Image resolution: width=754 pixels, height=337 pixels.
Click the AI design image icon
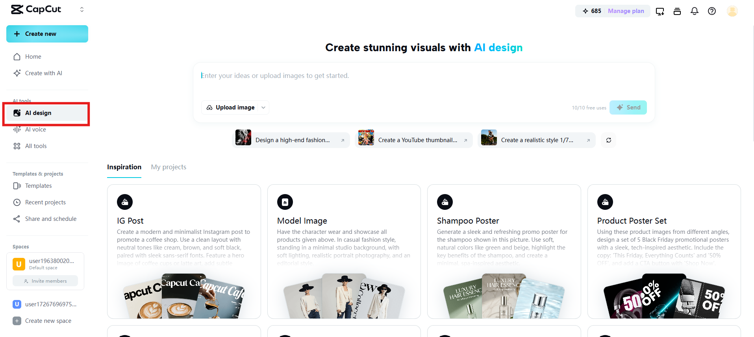point(17,113)
